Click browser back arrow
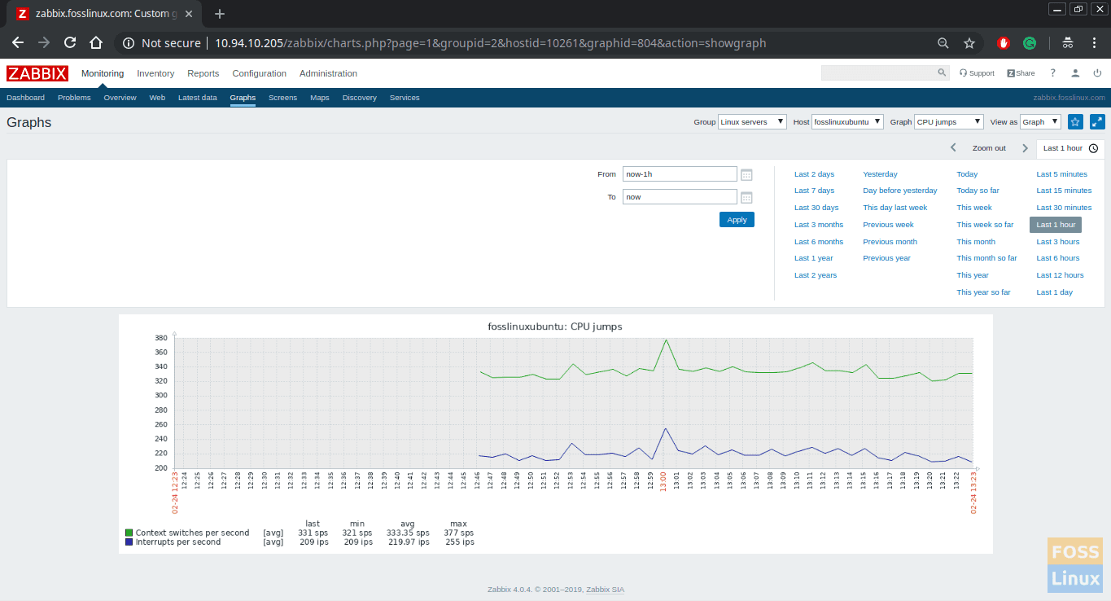This screenshot has height=601, width=1111. pos(18,42)
